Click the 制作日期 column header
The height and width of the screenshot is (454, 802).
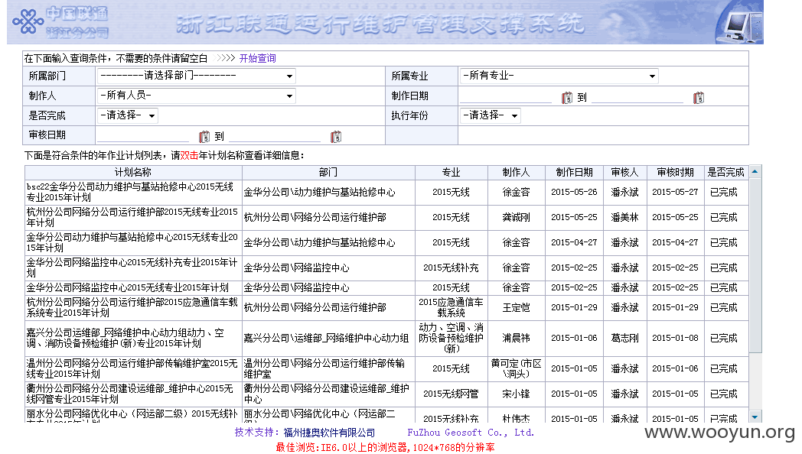[575, 173]
